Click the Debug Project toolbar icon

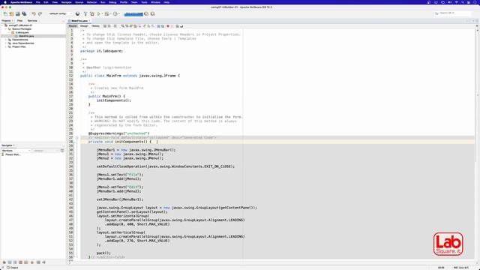pos(106,13)
